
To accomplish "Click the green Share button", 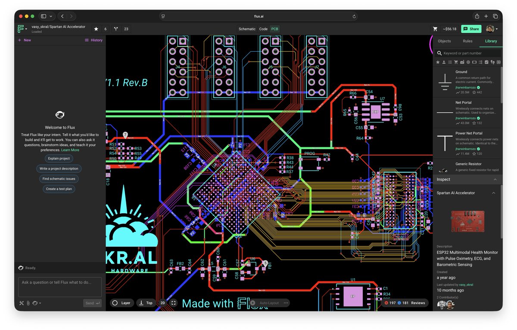I will (471, 29).
